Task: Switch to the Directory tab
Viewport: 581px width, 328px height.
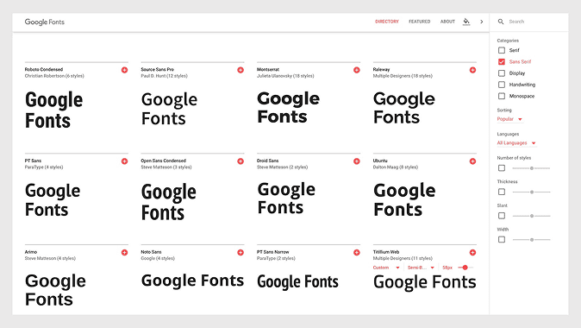Action: coord(387,22)
